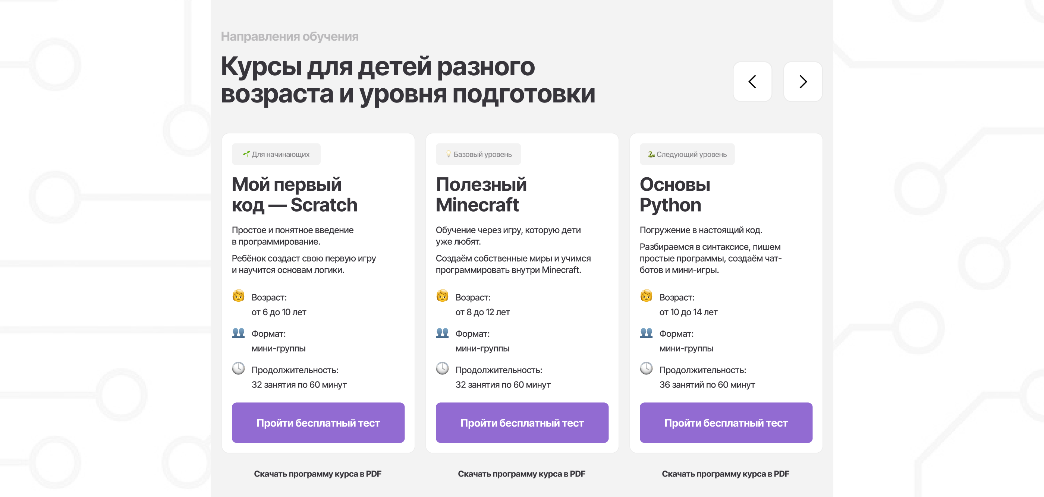Screen dimensions: 1044x497
Task: Click the lightbulb icon on the Minecraft badge
Action: click(448, 154)
